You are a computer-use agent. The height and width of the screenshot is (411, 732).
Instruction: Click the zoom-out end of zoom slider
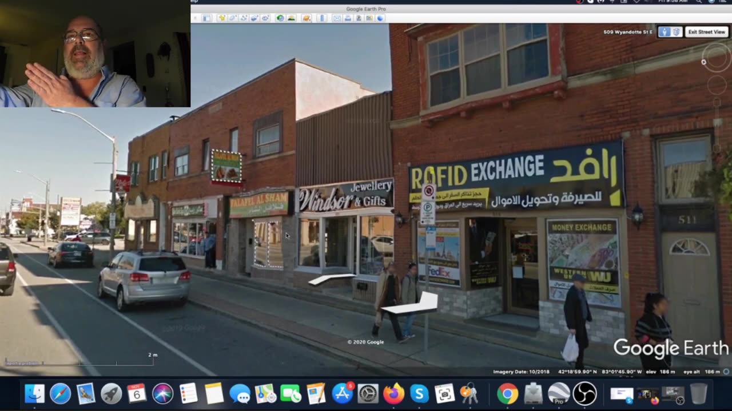click(x=717, y=148)
